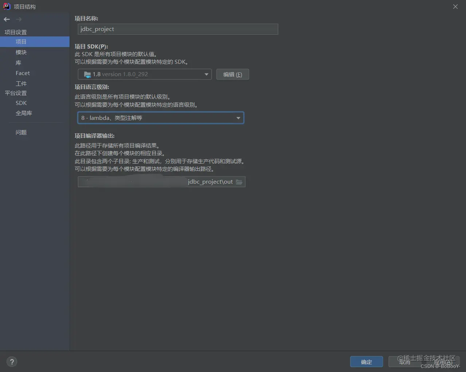Switch to the 模块 section
The image size is (466, 372).
click(x=21, y=52)
